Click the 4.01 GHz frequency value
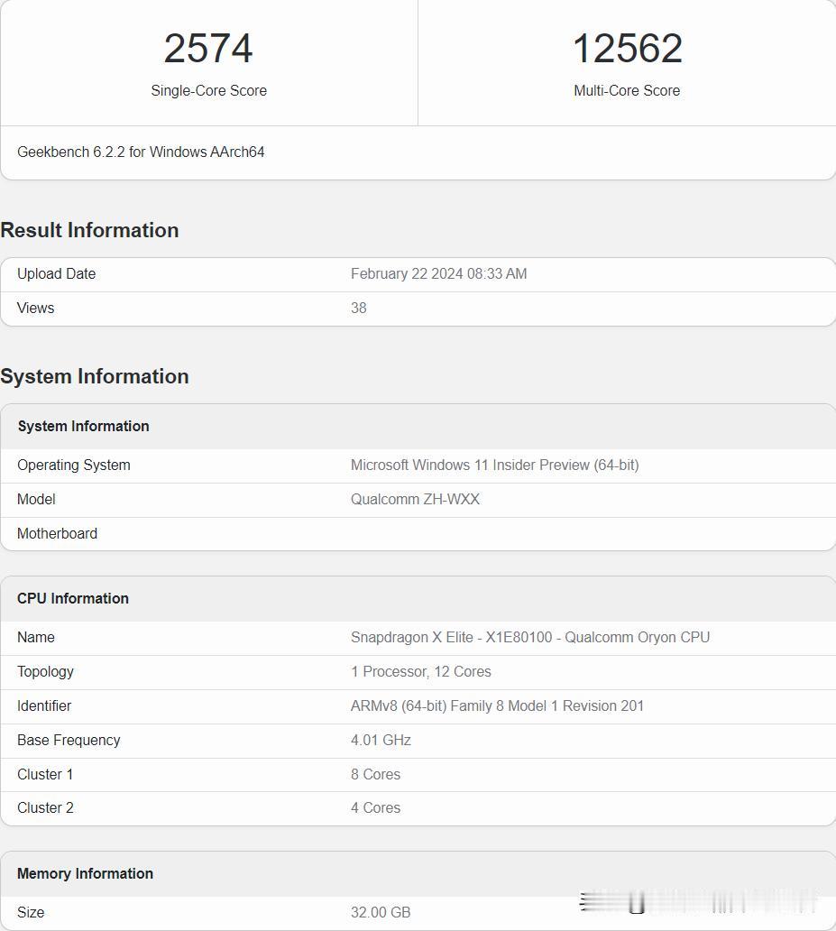The height and width of the screenshot is (931, 836). tap(381, 740)
